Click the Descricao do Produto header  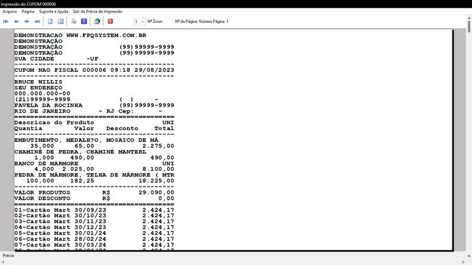[x=54, y=122]
